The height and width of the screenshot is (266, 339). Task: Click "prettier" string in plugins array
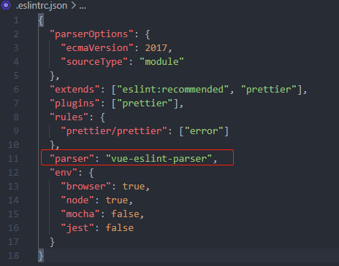coord(145,103)
